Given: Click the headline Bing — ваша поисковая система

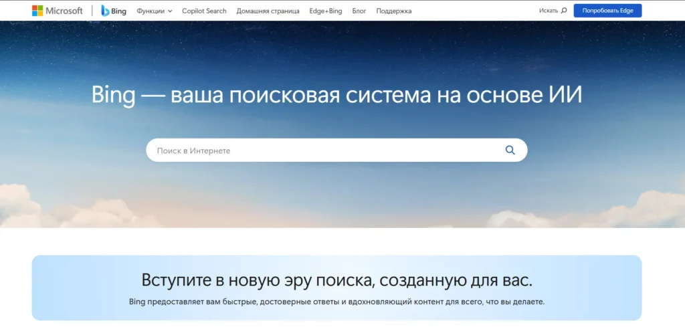Looking at the screenshot, I should [x=336, y=96].
